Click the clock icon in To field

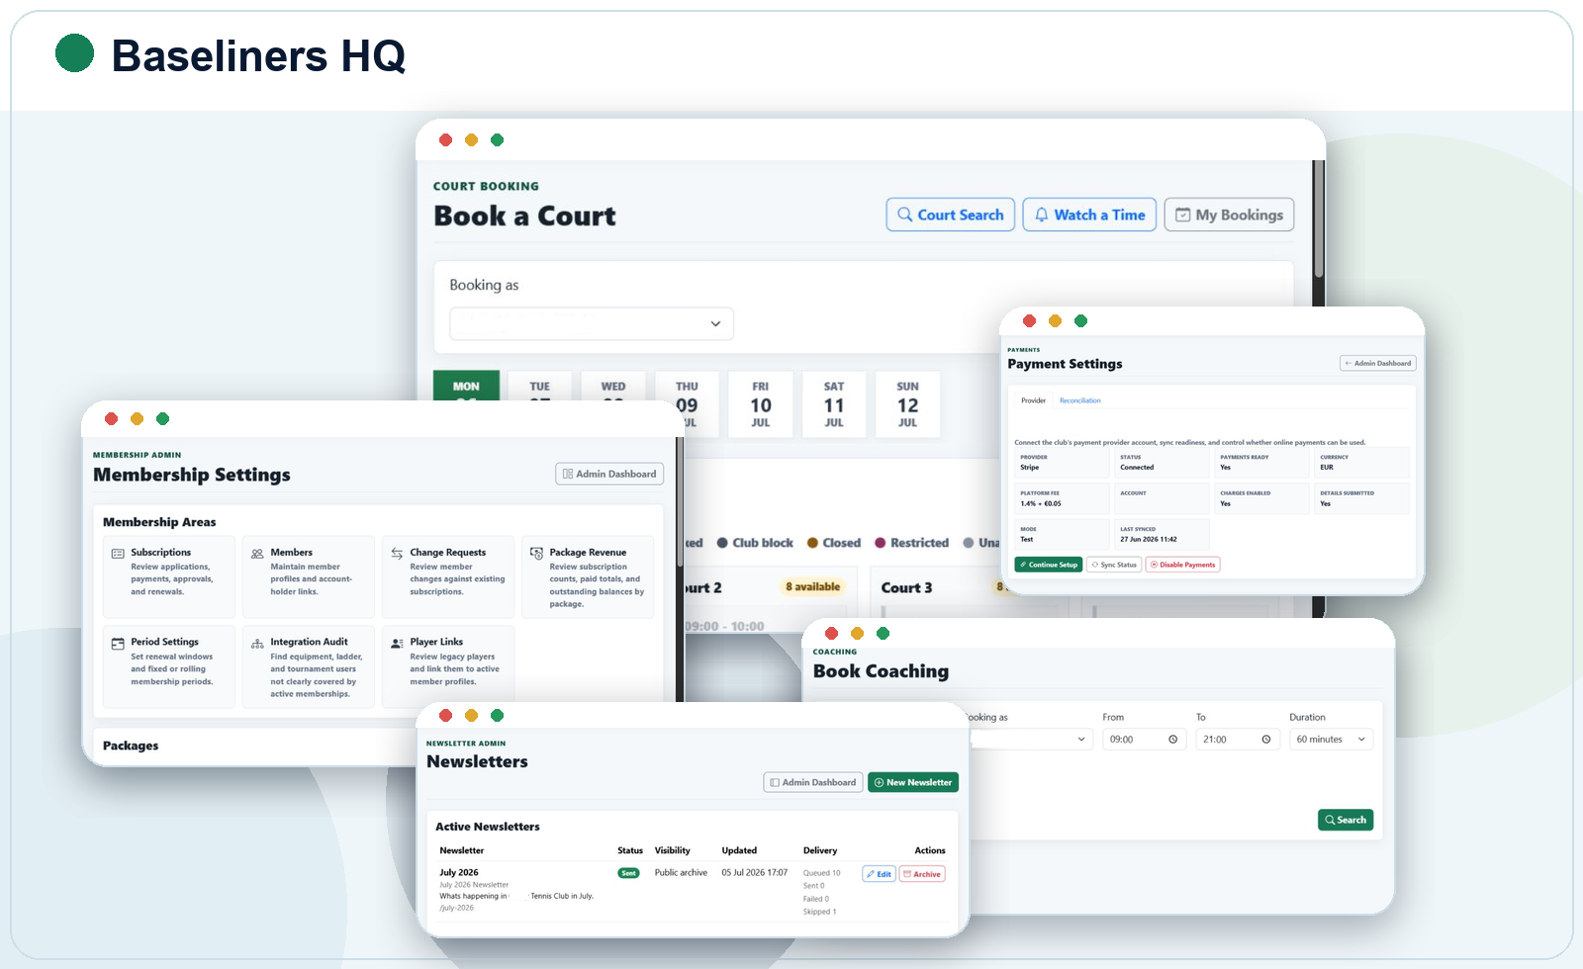tap(1266, 740)
